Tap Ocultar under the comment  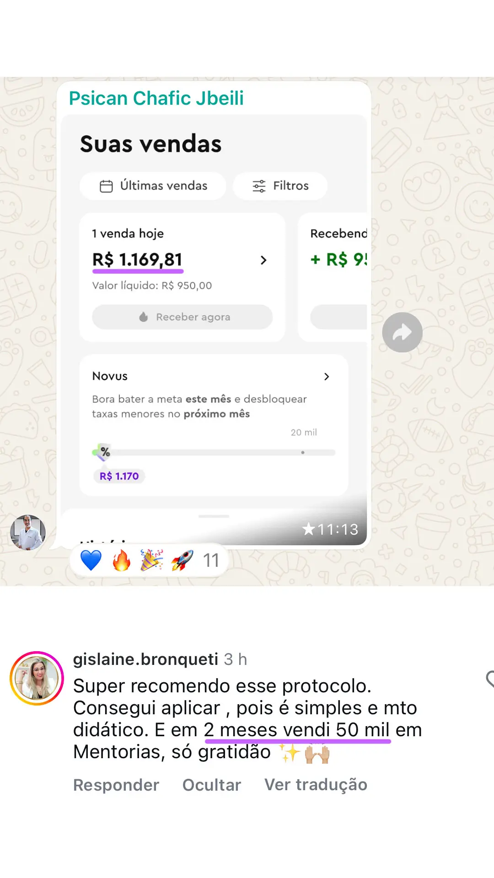211,785
